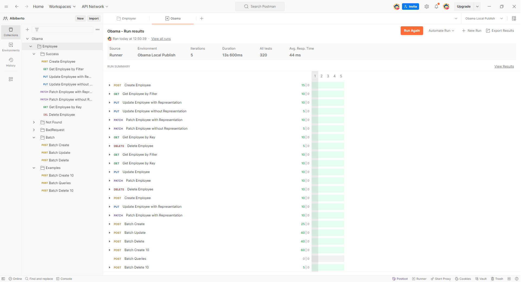Open the Collections sidebar panel
The width and height of the screenshot is (521, 282).
pyautogui.click(x=11, y=32)
